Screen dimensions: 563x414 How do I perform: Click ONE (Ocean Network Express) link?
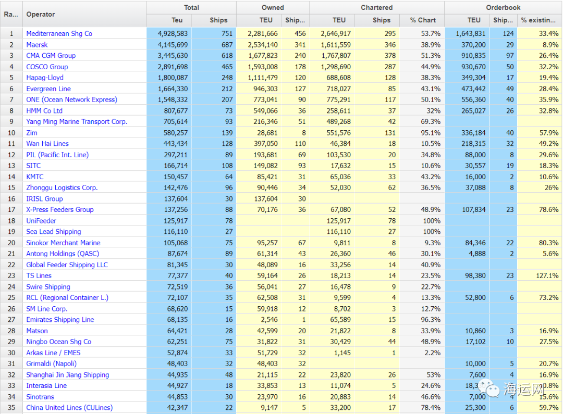(71, 100)
